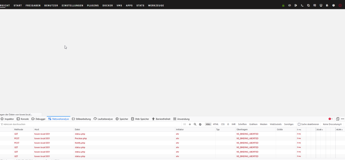Viewport: 345px width, 160px height.
Task: Open the log file icon in the header
Action: coord(327,6)
